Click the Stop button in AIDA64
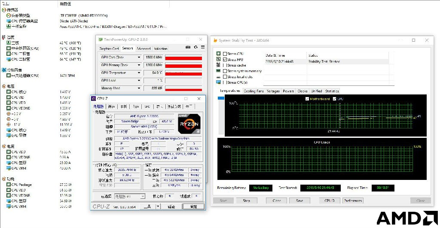Image resolution: width=440 pixels, height=228 pixels. [246, 201]
